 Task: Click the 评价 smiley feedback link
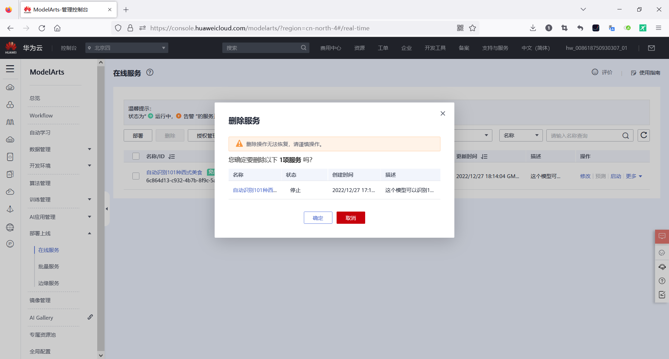pos(602,72)
